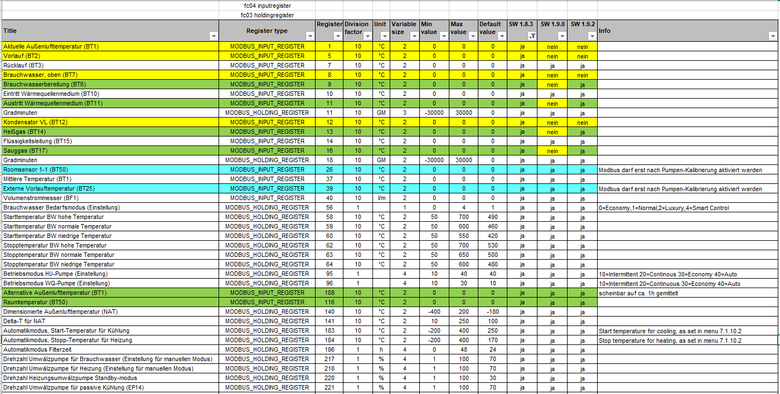This screenshot has width=780, height=394.
Task: Select the 'Flüssigkeitsleitung (BT15)' cell
Action: coord(110,141)
